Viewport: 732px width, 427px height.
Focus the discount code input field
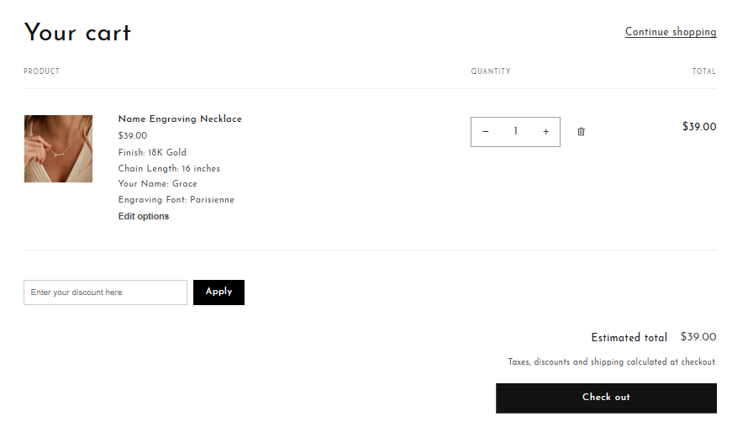click(x=105, y=293)
